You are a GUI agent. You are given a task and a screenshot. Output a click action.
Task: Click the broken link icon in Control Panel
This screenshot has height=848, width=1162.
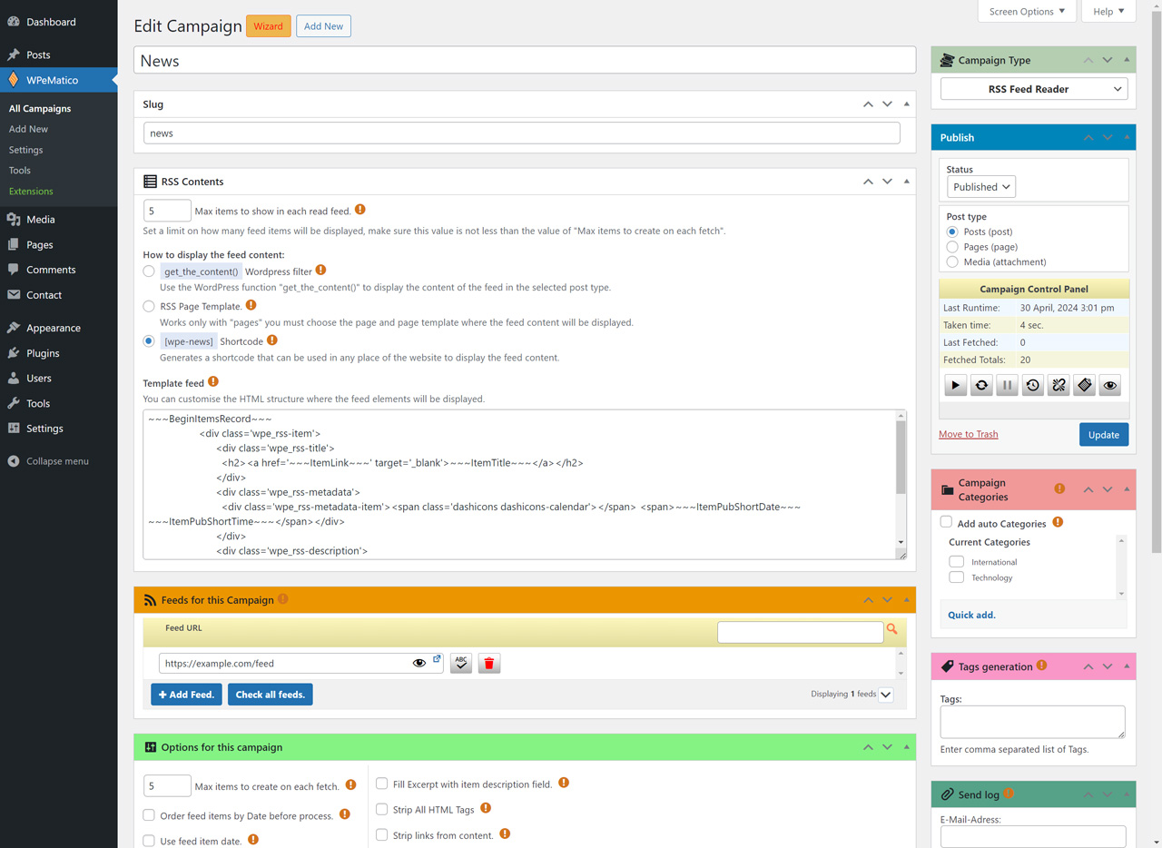(x=1059, y=386)
